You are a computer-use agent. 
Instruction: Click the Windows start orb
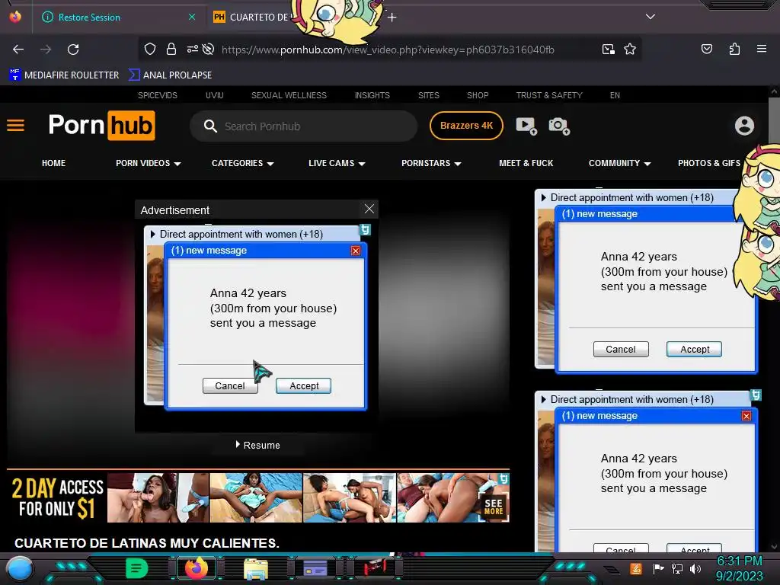coord(20,568)
